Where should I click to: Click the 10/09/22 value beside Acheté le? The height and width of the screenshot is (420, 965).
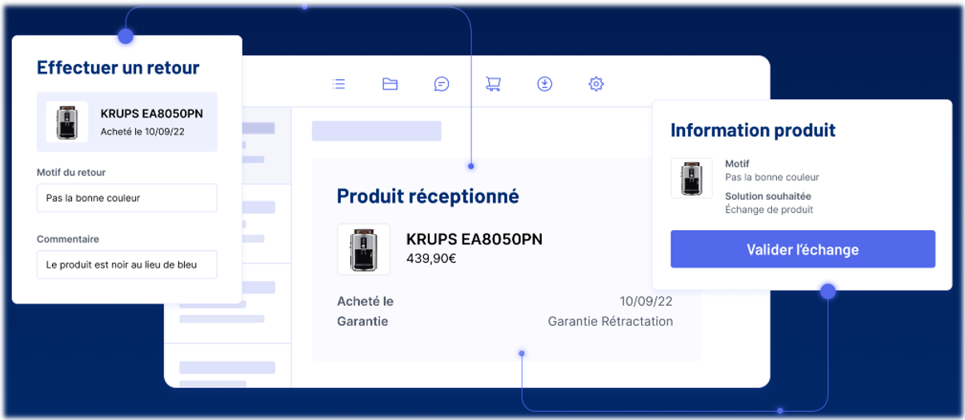pyautogui.click(x=647, y=301)
